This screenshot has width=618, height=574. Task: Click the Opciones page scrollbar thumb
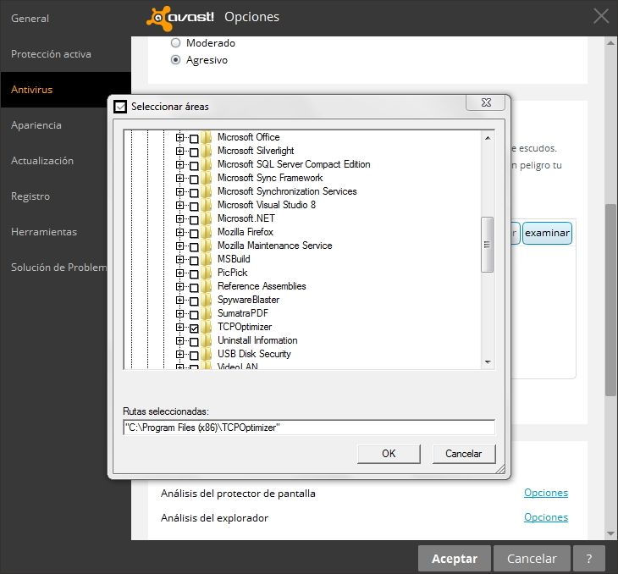coord(611,300)
